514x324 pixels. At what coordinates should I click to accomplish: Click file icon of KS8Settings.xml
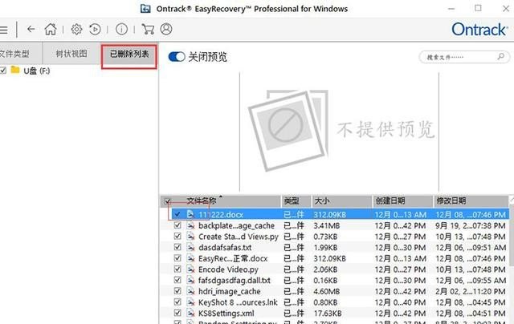[x=190, y=313]
